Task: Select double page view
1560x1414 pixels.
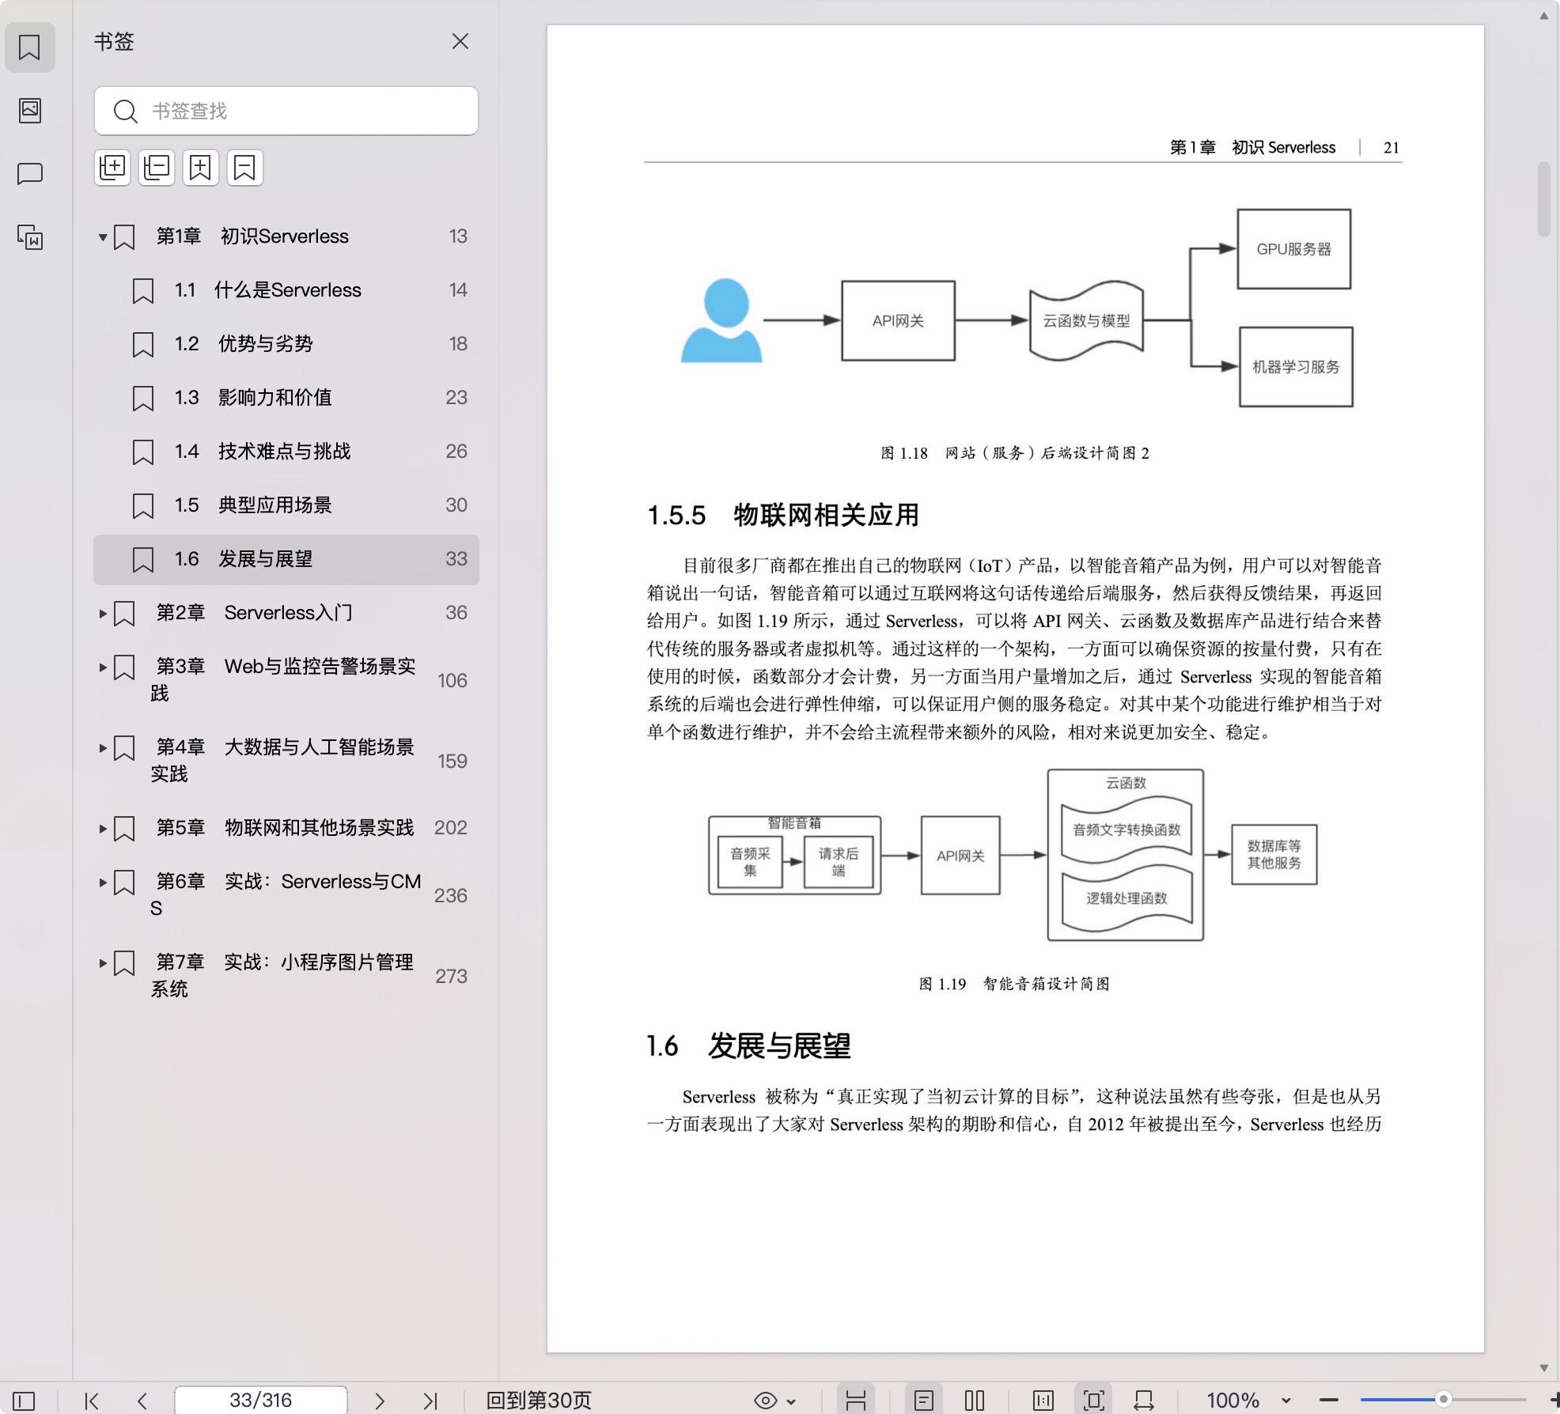Action: [x=975, y=1401]
